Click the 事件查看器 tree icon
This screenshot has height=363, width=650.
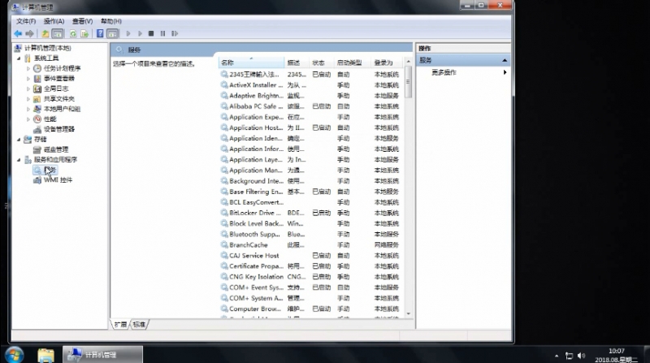coord(37,78)
